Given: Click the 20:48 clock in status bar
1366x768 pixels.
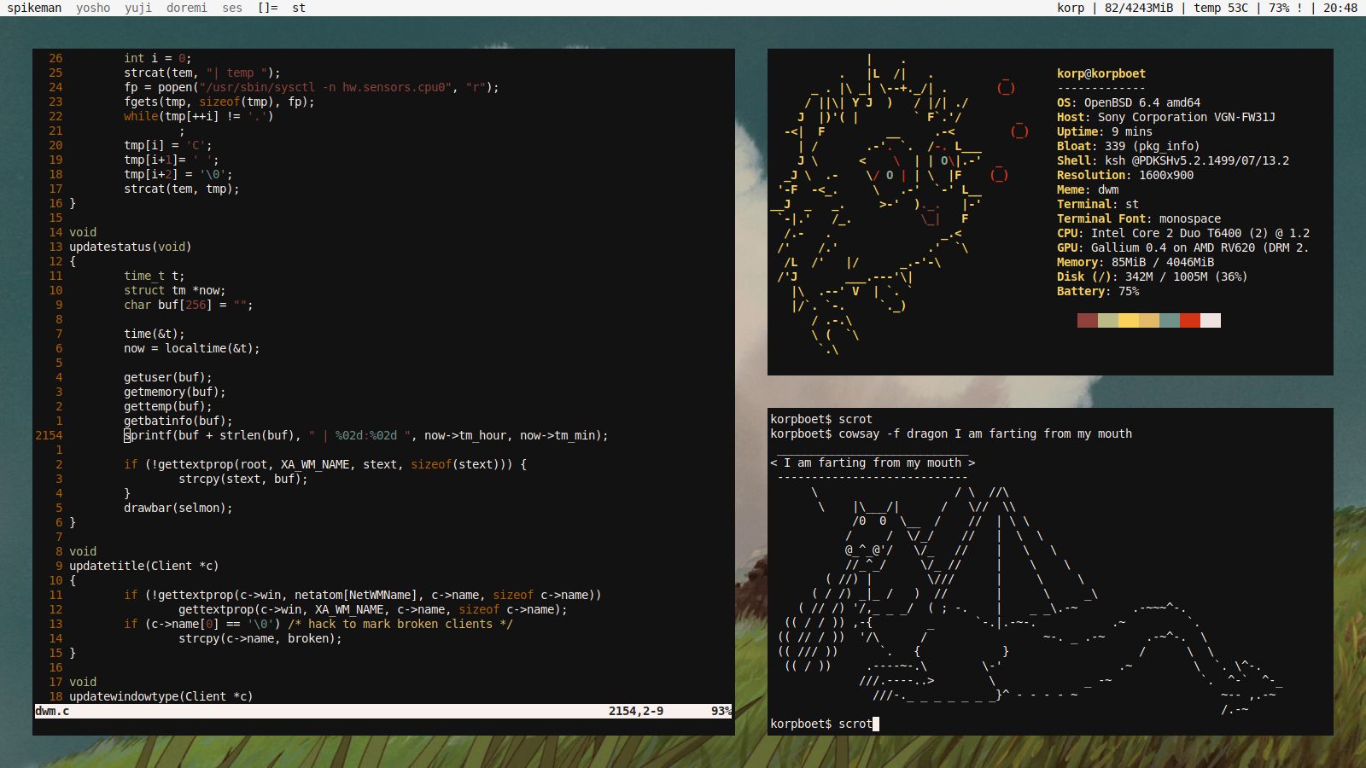Looking at the screenshot, I should click(x=1340, y=8).
